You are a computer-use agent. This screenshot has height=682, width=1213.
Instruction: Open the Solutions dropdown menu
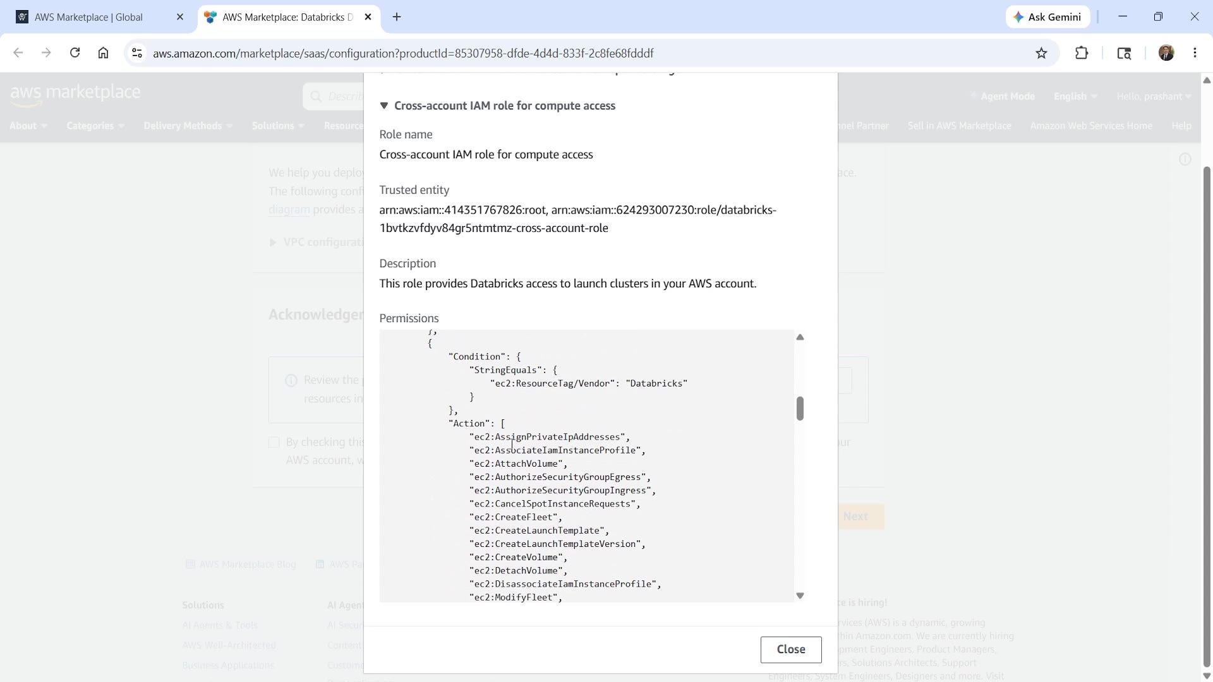point(279,126)
